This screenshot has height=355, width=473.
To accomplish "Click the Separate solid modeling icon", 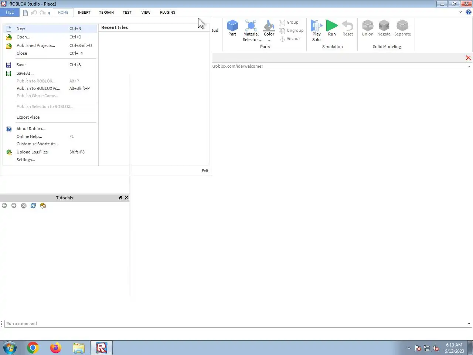I will click(x=402, y=26).
